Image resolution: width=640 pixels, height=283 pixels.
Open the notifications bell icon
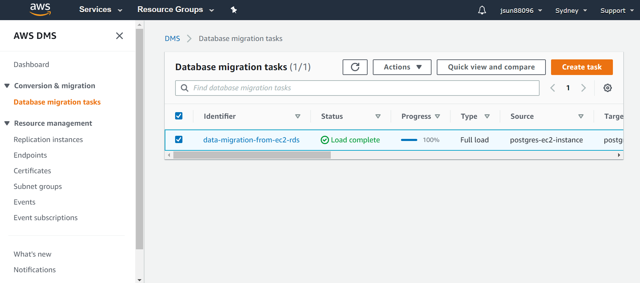(482, 10)
